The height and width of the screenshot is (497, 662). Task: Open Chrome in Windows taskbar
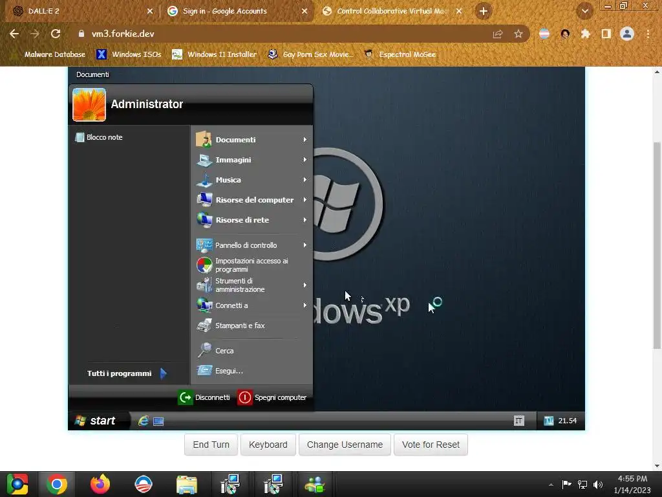(57, 484)
